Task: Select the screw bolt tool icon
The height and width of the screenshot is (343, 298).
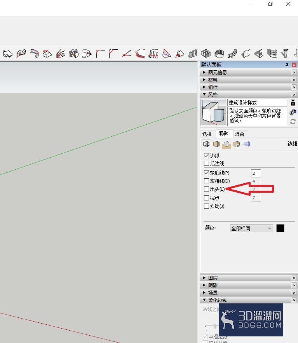Action: pos(285,53)
